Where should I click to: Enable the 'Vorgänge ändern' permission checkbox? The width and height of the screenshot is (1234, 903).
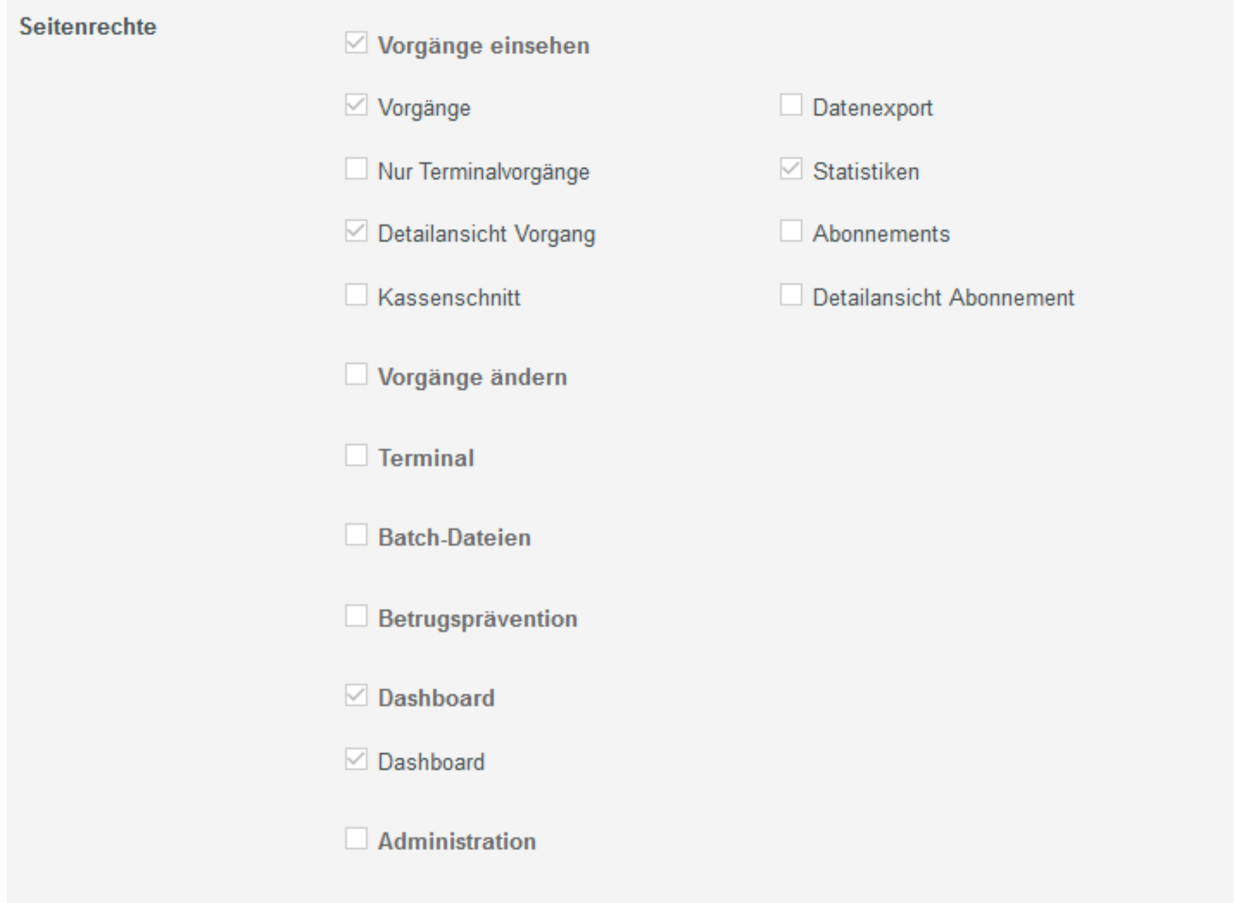(356, 374)
